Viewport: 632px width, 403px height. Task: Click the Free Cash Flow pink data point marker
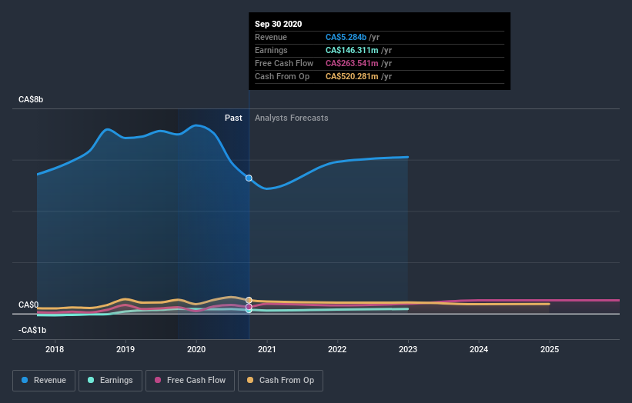pyautogui.click(x=249, y=307)
